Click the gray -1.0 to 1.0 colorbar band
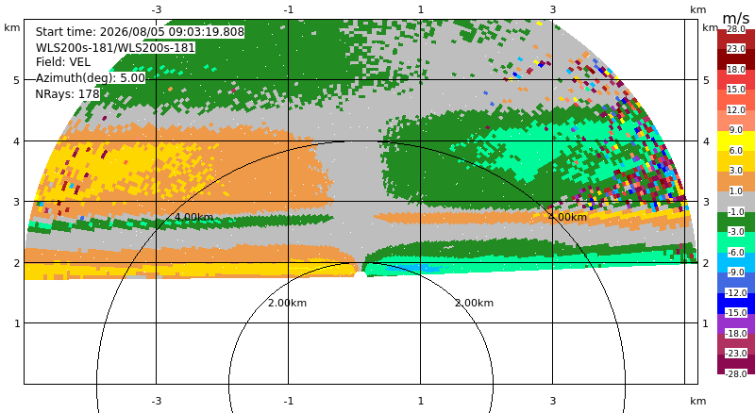 736,202
